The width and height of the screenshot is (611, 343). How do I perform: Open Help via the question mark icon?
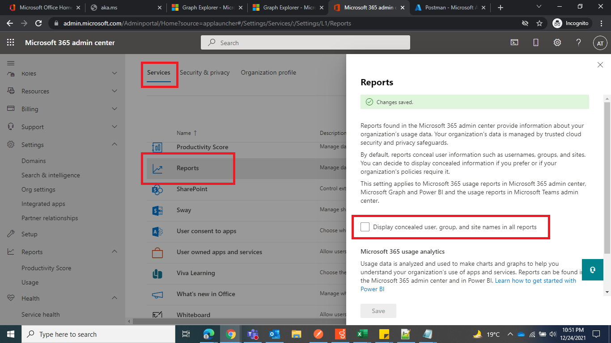point(578,42)
